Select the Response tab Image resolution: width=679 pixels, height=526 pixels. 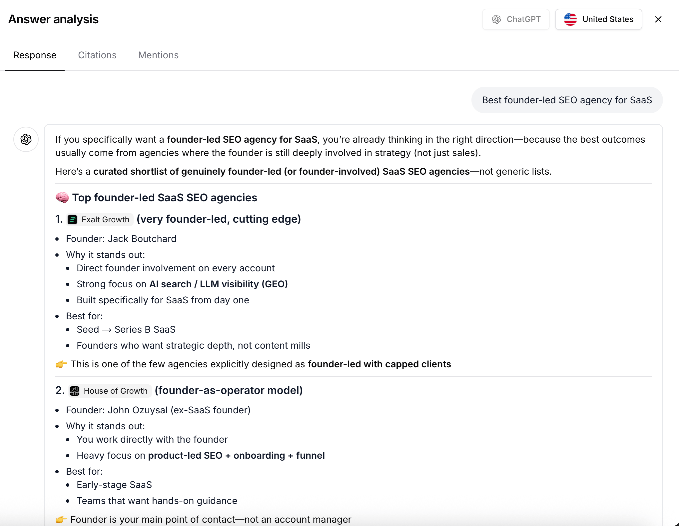coord(35,55)
